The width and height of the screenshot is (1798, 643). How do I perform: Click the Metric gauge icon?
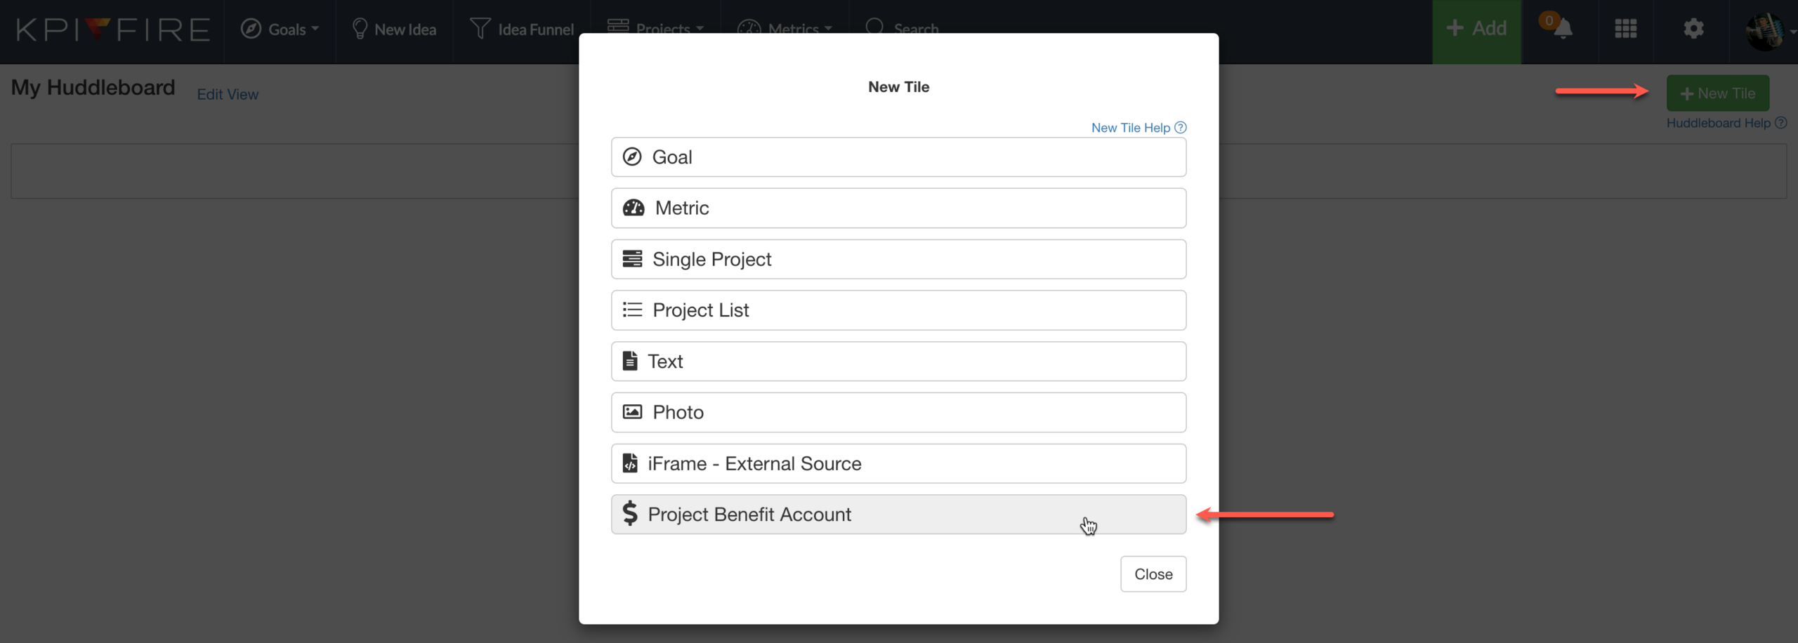pyautogui.click(x=634, y=208)
